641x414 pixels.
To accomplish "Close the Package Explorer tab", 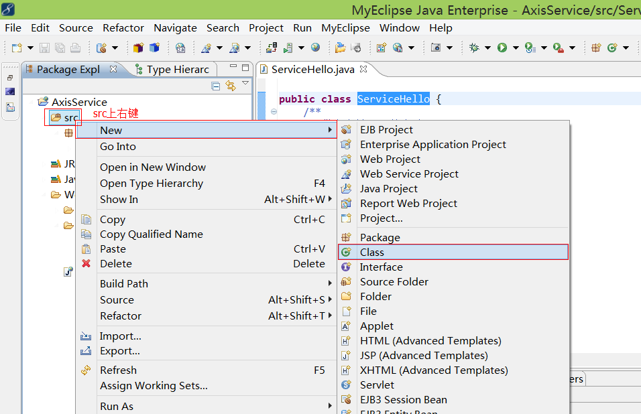I will [113, 69].
